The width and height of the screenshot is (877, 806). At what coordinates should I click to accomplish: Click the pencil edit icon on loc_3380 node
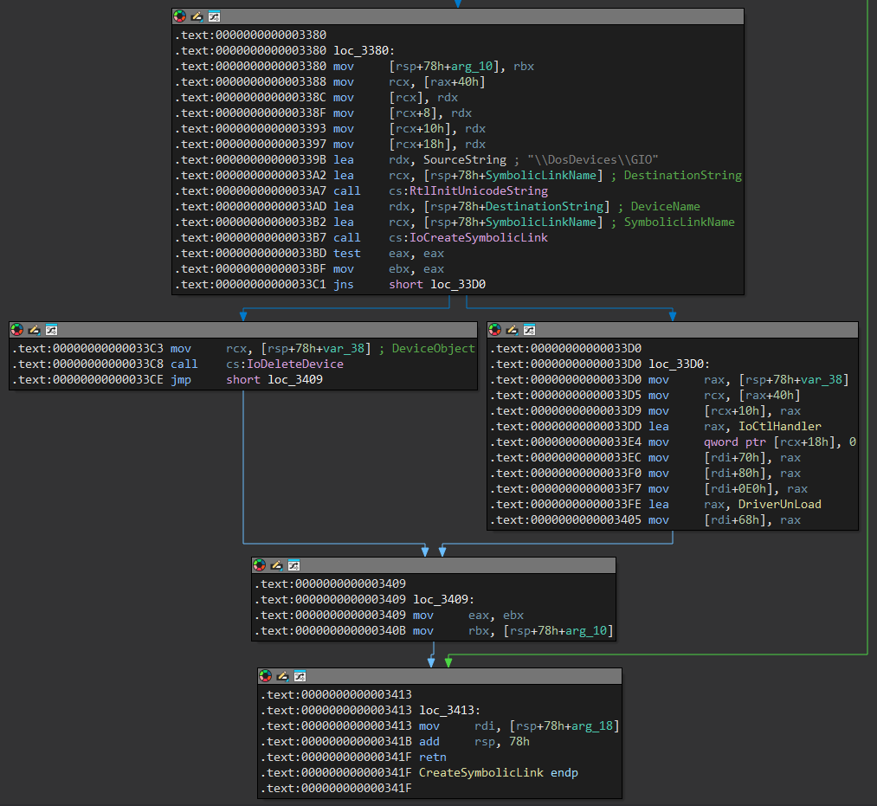(197, 16)
